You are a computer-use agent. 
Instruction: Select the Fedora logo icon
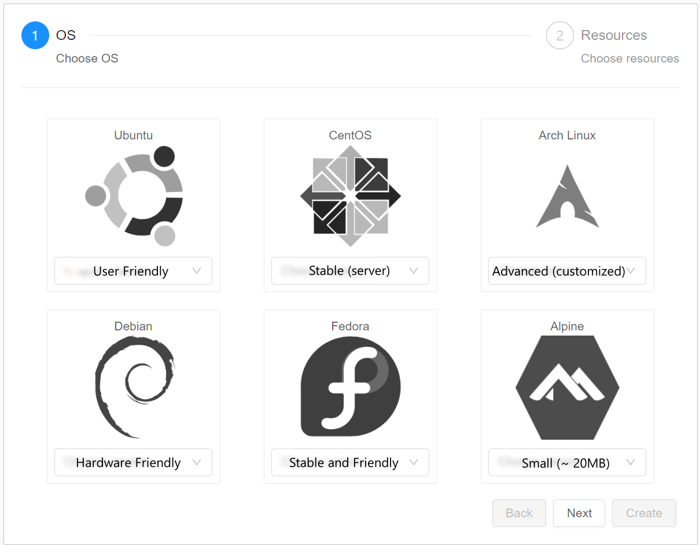350,387
